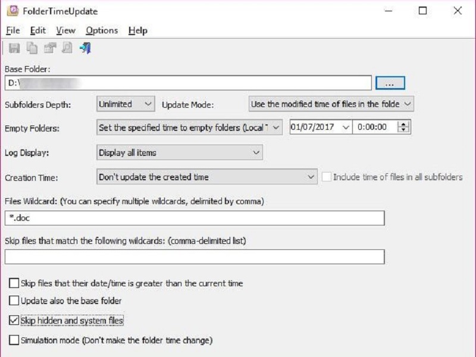Click the time spinner arrows next to 0:00:00
Screen dimensions: 476x357
click(404, 127)
